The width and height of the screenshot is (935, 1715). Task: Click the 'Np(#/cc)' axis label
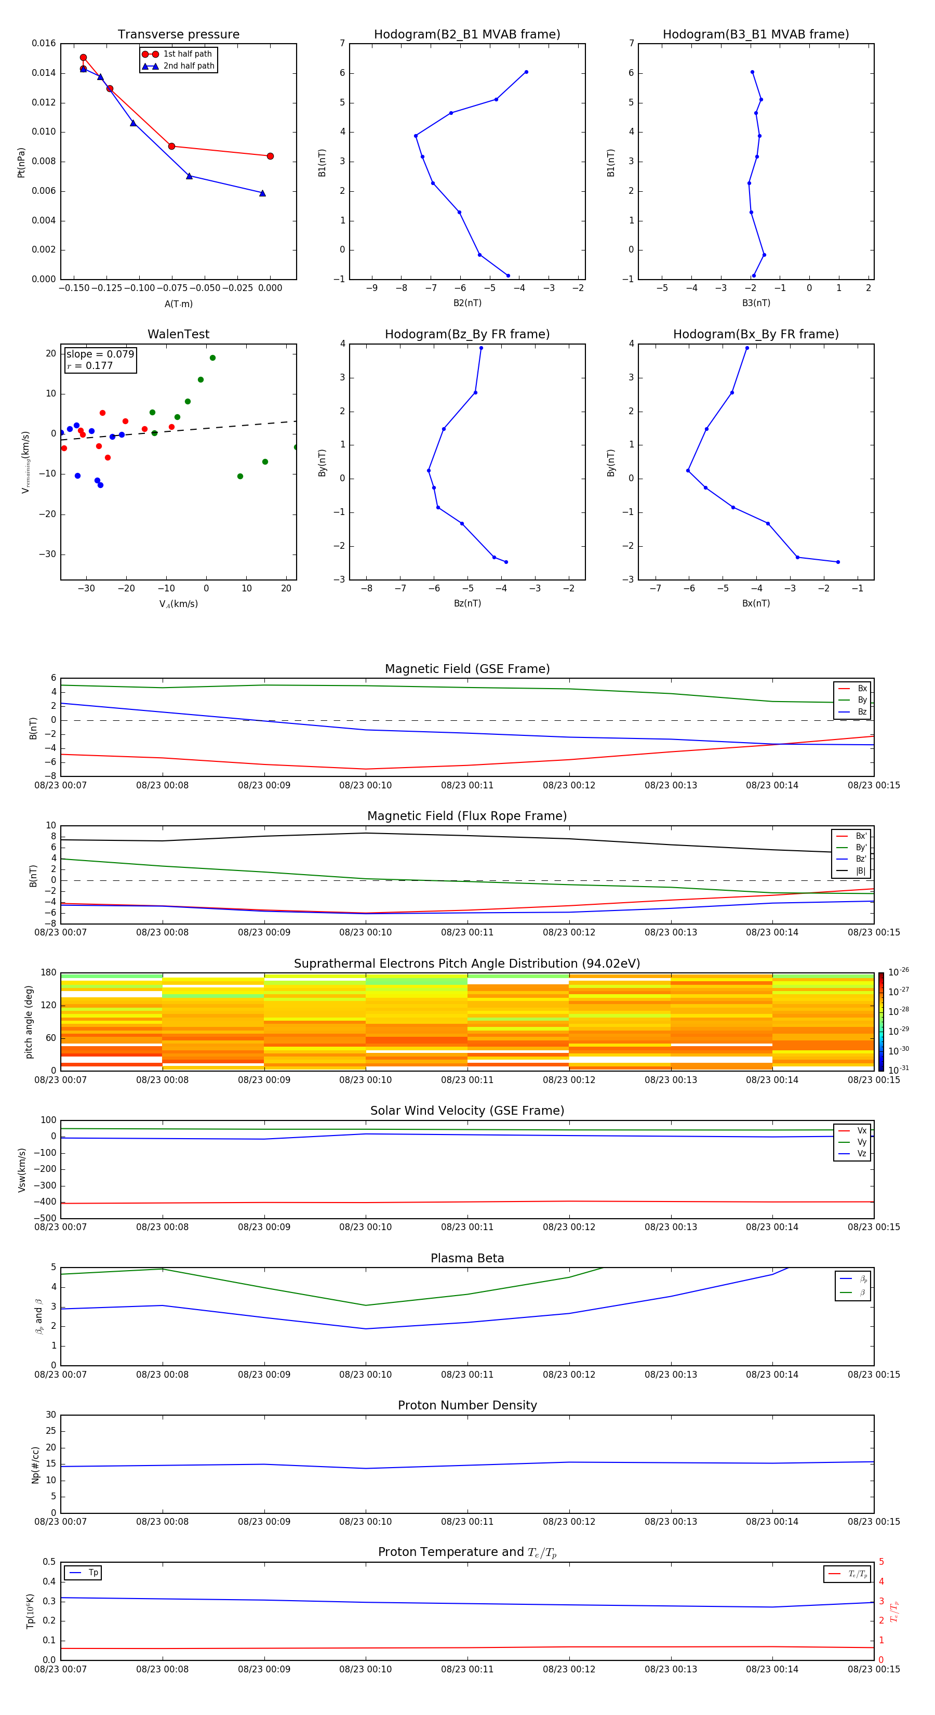tap(35, 1465)
